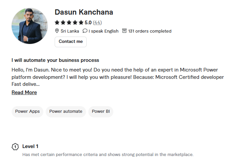Click the speech bubble language icon

click(85, 31)
